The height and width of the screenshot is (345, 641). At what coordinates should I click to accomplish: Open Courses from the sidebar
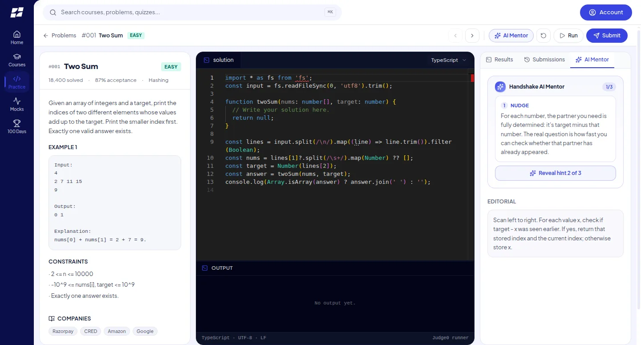click(17, 60)
